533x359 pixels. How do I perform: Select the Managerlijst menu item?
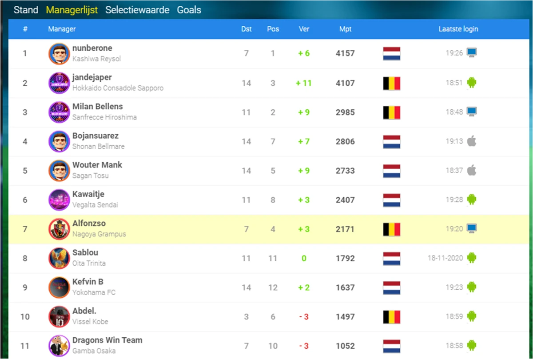click(72, 9)
